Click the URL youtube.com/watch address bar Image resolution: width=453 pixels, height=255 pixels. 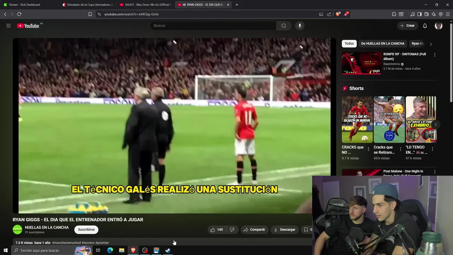132,14
